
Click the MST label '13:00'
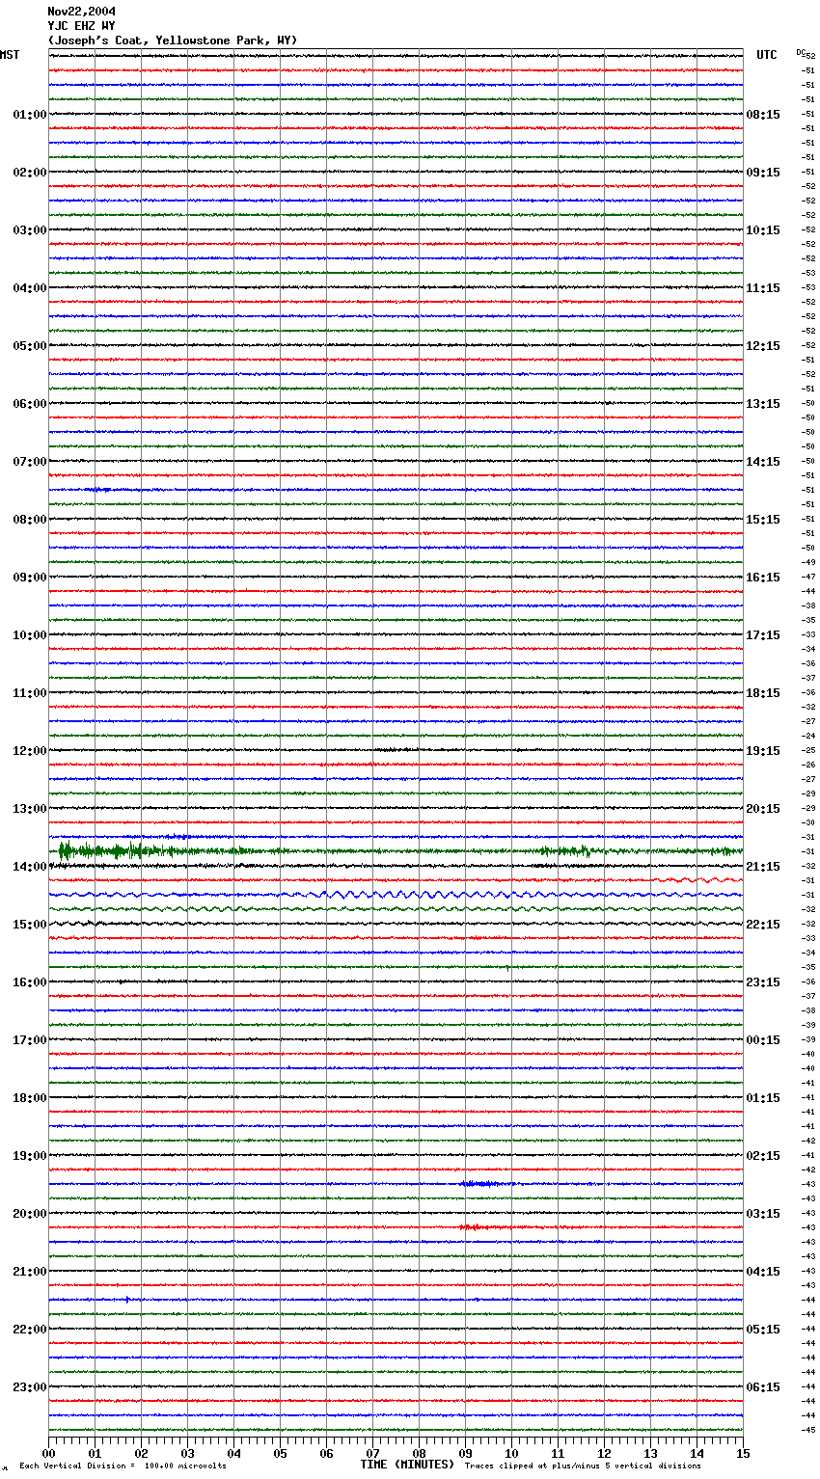[x=30, y=809]
